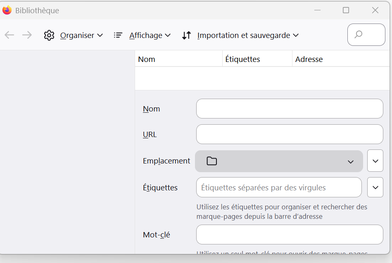Viewport: 392px width, 263px height.
Task: Open the Organiser menu
Action: [x=81, y=36]
